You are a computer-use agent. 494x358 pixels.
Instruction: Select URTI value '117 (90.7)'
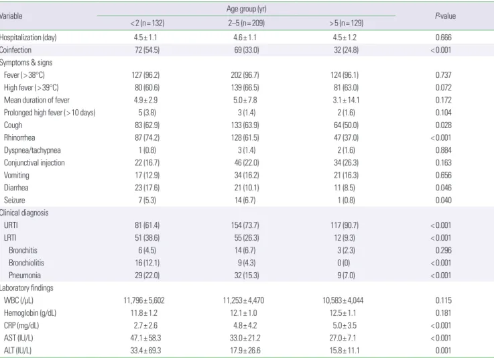coord(345,225)
